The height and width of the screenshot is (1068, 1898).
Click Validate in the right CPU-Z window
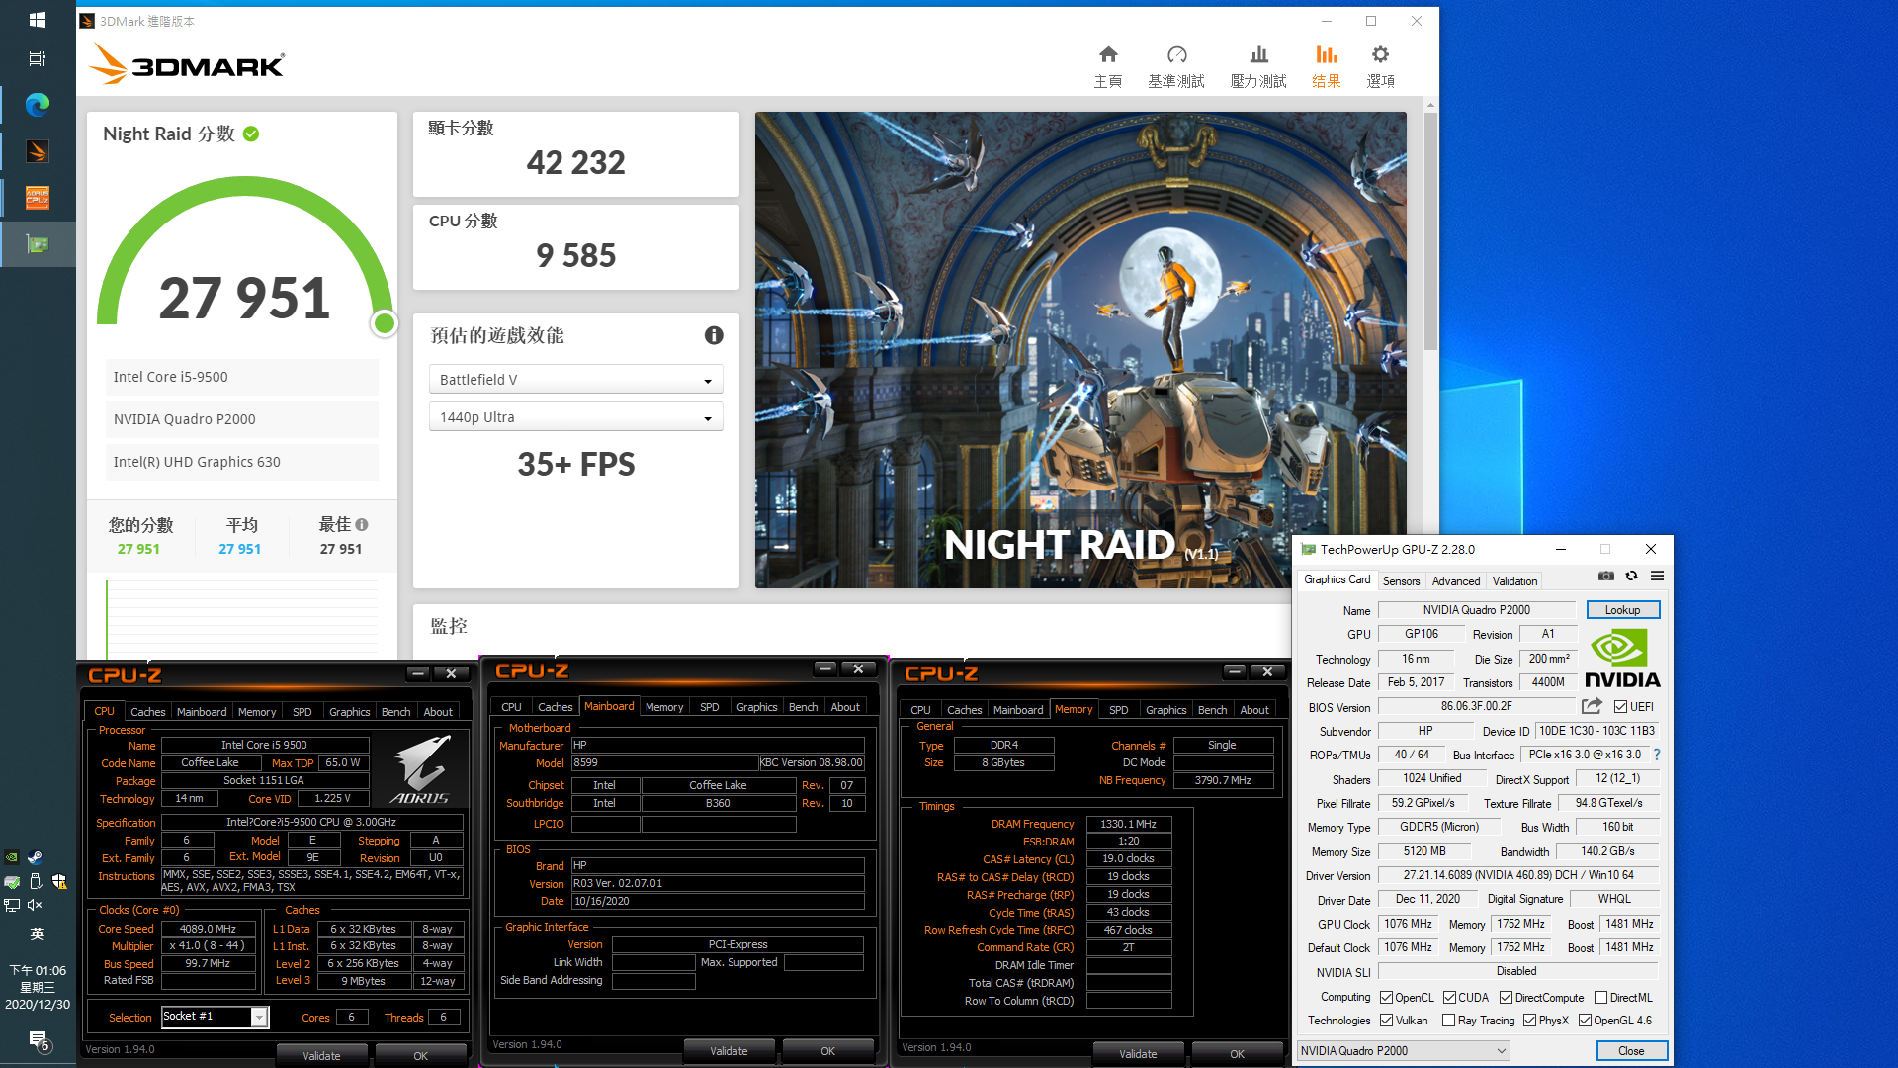pyautogui.click(x=1138, y=1054)
